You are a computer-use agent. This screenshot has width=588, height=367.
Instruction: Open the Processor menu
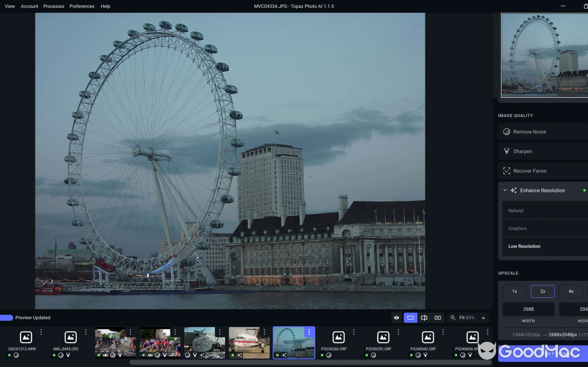click(x=54, y=6)
